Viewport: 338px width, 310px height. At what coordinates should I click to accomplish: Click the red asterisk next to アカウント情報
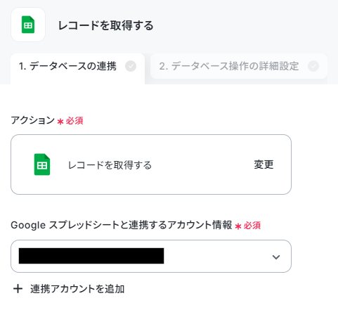[x=238, y=226]
